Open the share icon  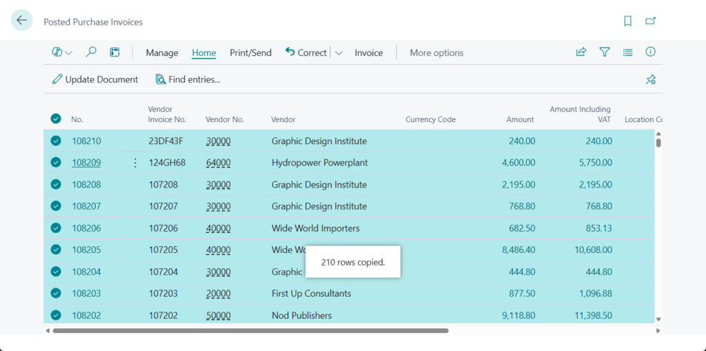[581, 52]
